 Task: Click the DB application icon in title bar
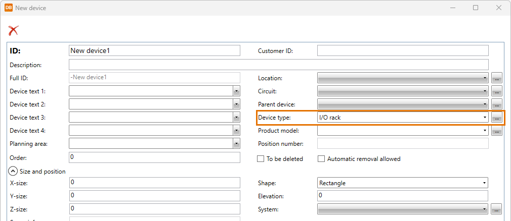9,8
